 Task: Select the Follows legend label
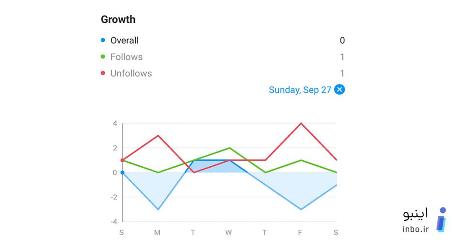coord(126,57)
